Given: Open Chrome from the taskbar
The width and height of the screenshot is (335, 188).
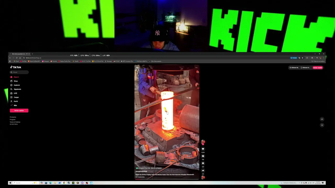Looking at the screenshot, I should (64, 183).
